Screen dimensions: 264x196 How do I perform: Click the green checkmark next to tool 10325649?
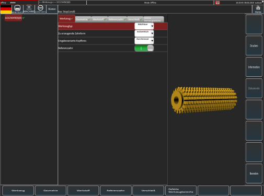pos(24,18)
